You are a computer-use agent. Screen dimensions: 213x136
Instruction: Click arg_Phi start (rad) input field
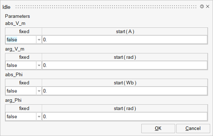click(125, 116)
